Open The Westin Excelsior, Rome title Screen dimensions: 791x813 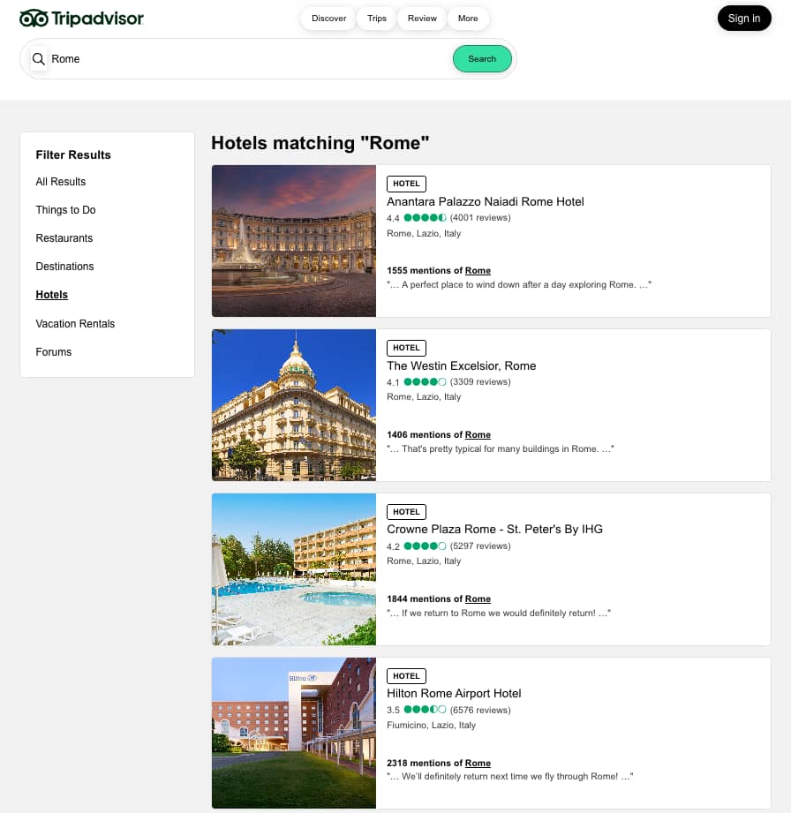pyautogui.click(x=461, y=366)
